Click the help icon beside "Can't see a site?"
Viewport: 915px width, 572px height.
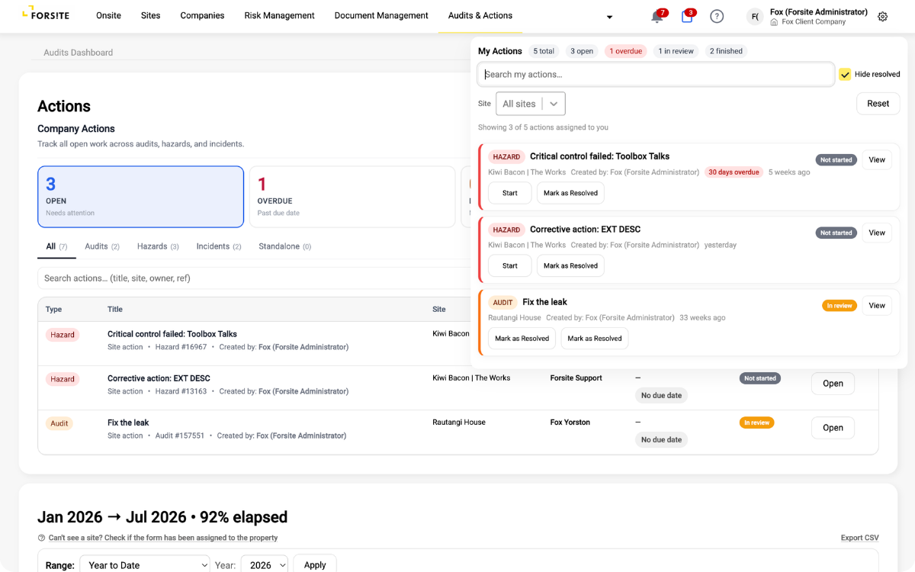[x=41, y=538]
